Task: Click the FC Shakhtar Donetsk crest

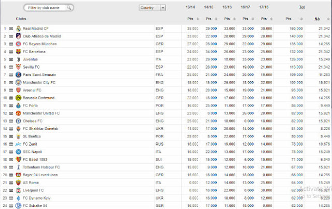Action: tap(19, 128)
